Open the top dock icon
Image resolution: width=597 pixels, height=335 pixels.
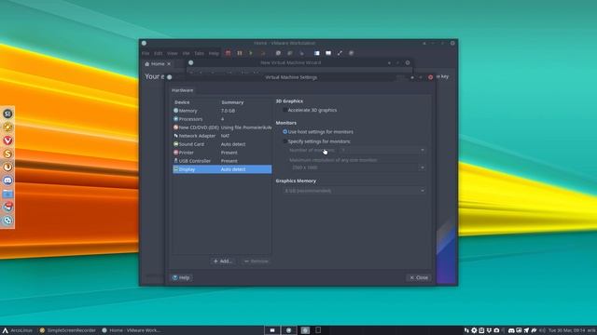[x=7, y=114]
